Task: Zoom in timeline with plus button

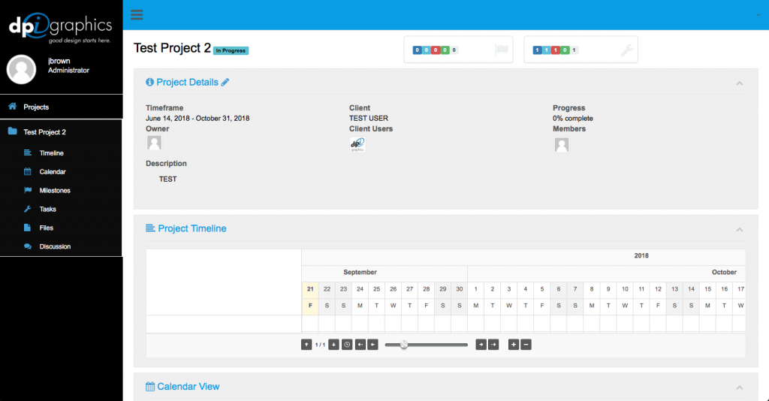Action: pos(514,345)
